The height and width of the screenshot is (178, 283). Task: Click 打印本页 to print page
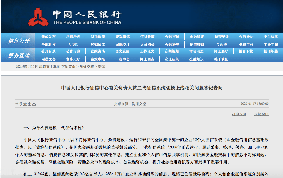[239, 114]
